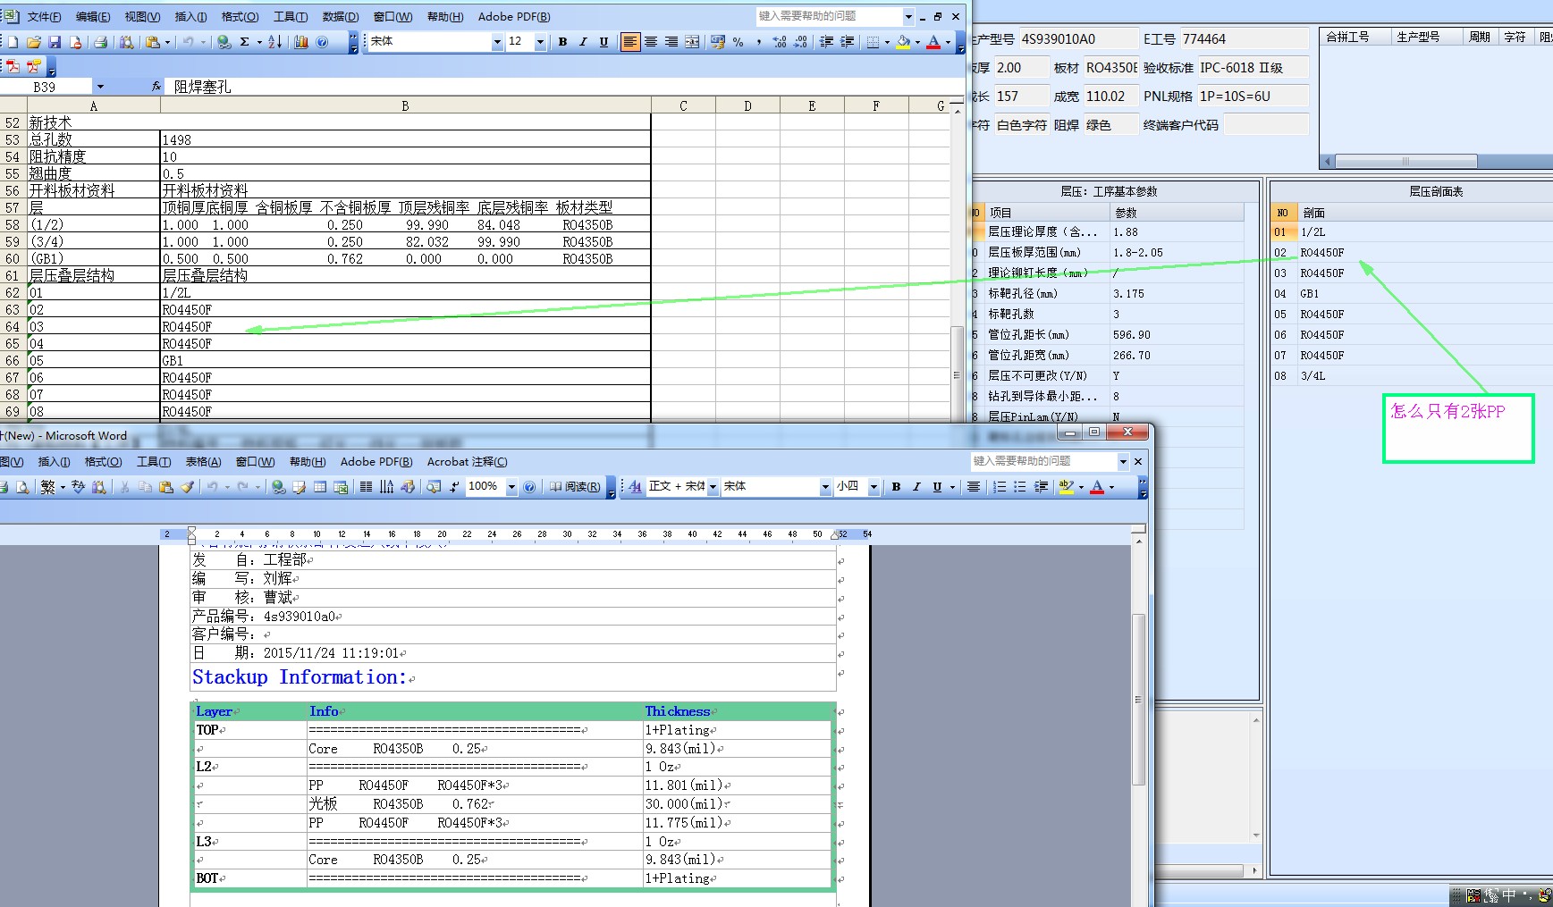Toggle Bold in Excel toolbar

click(562, 42)
